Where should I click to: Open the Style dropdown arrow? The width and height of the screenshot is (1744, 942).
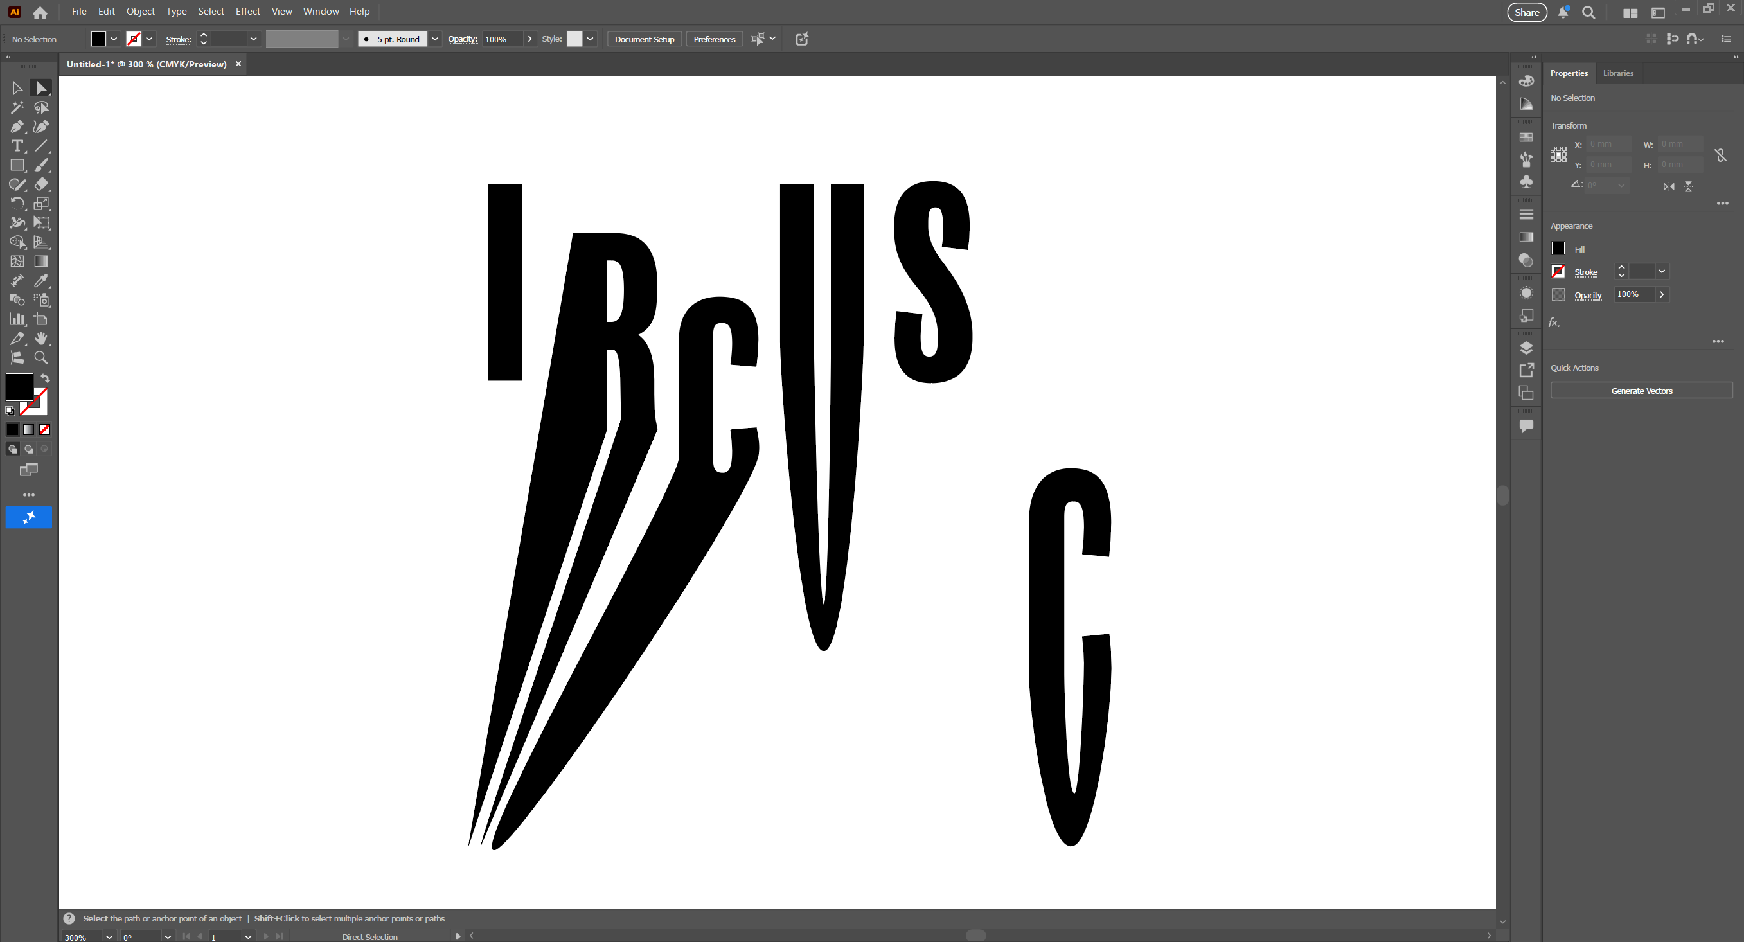click(591, 39)
